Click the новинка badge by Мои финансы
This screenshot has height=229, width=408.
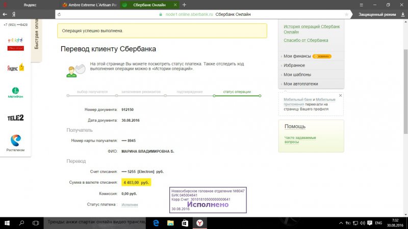coord(322,56)
